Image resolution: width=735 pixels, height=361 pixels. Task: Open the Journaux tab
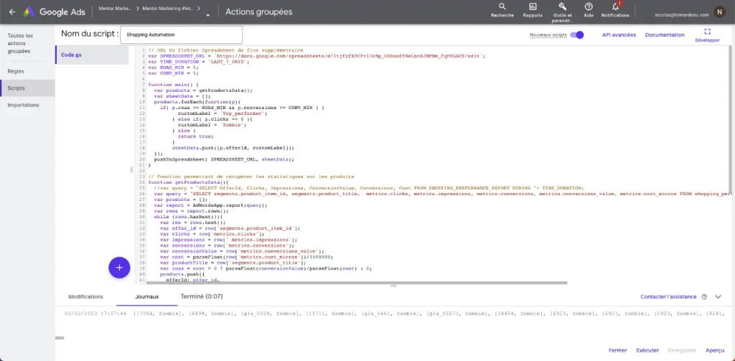(146, 297)
